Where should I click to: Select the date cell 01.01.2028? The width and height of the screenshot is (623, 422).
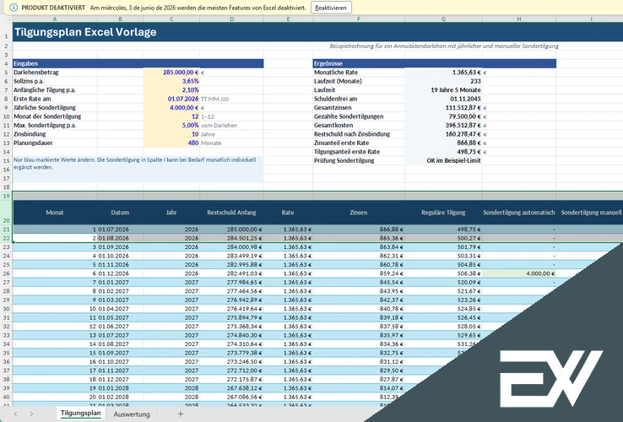120,388
